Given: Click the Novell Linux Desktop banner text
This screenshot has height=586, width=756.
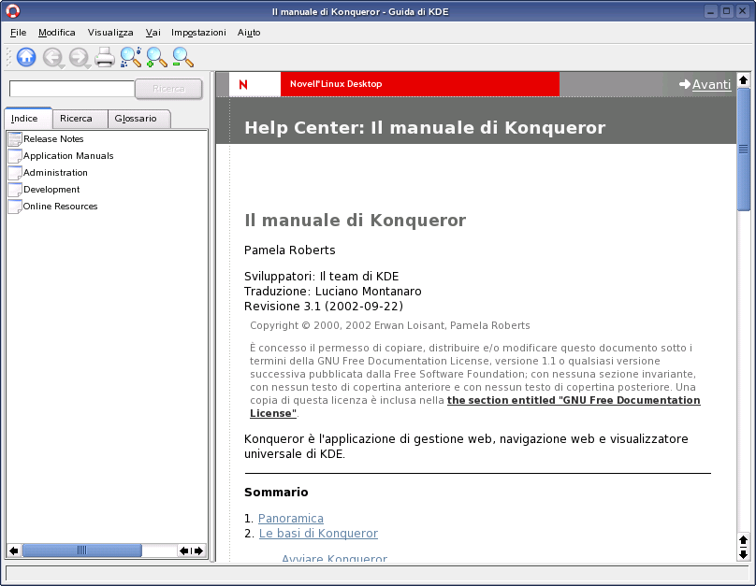Looking at the screenshot, I should [336, 84].
